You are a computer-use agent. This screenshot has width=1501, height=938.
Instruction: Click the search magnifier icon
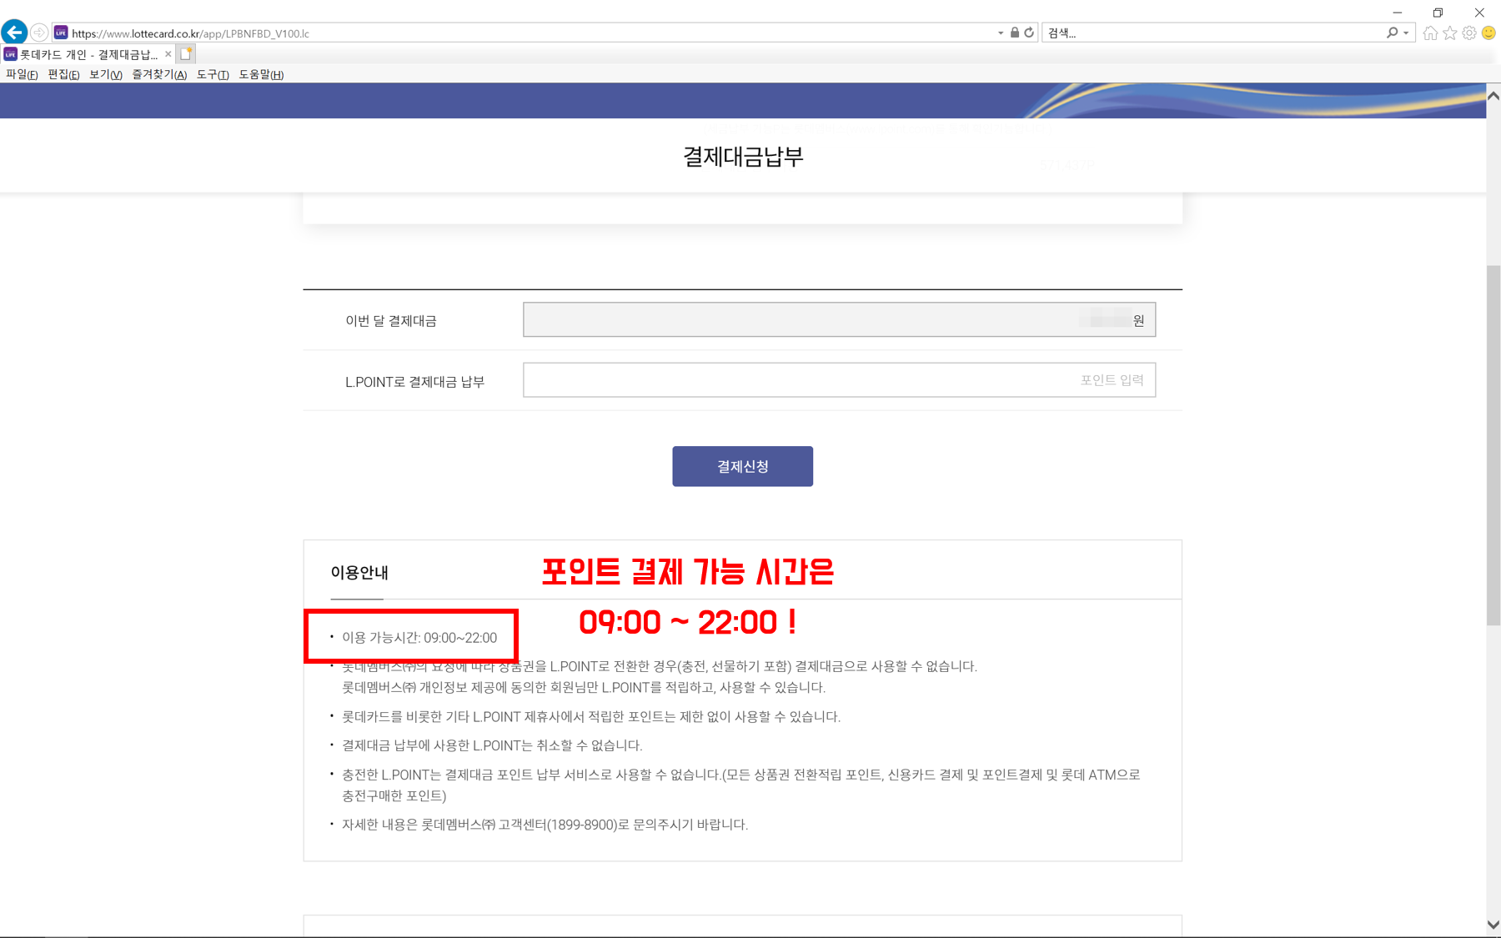1392,33
